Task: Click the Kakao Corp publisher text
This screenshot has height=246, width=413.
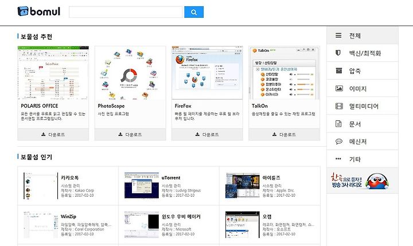Action: click(84, 190)
